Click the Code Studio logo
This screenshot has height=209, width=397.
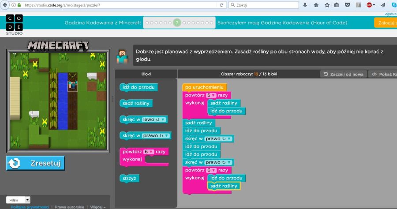coord(14,24)
